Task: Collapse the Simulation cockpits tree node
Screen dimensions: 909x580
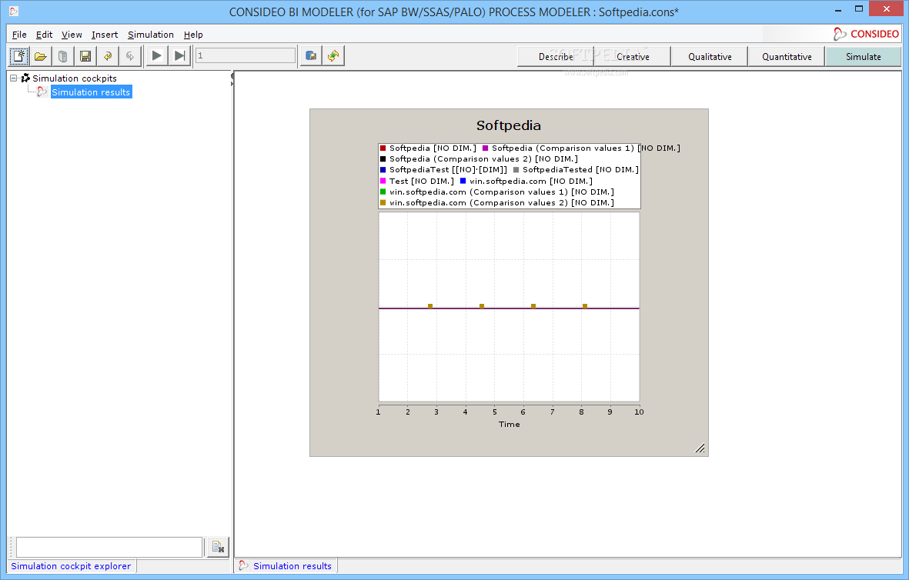Action: click(13, 78)
